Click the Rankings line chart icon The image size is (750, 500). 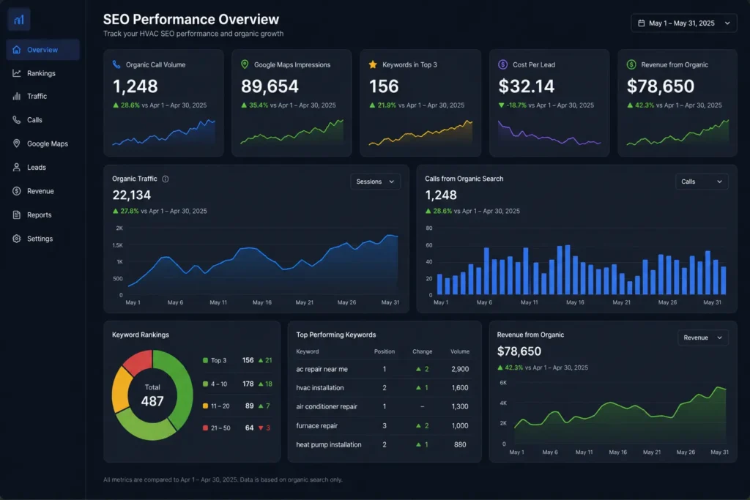coord(17,73)
